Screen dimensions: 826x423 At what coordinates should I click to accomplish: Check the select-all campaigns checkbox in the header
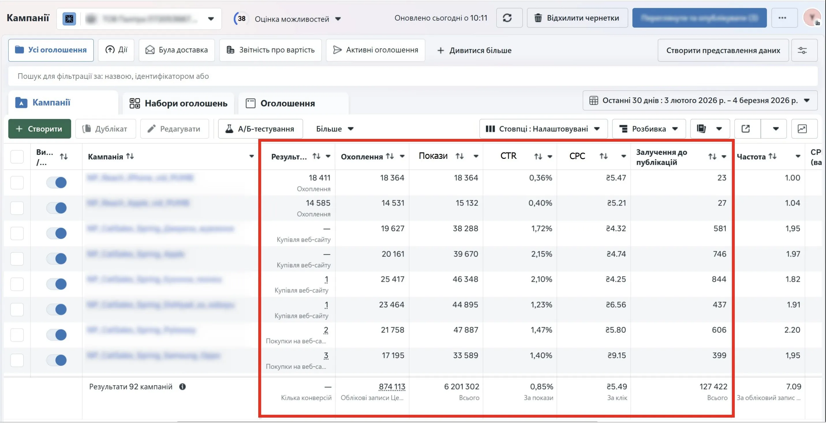coord(17,156)
